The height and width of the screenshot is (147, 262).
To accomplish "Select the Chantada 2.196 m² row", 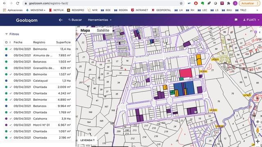I will tap(38, 138).
